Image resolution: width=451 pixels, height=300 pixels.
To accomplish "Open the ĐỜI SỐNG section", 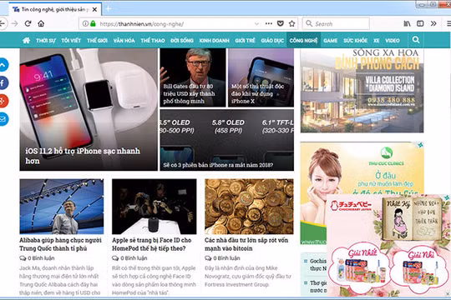I will tap(182, 41).
